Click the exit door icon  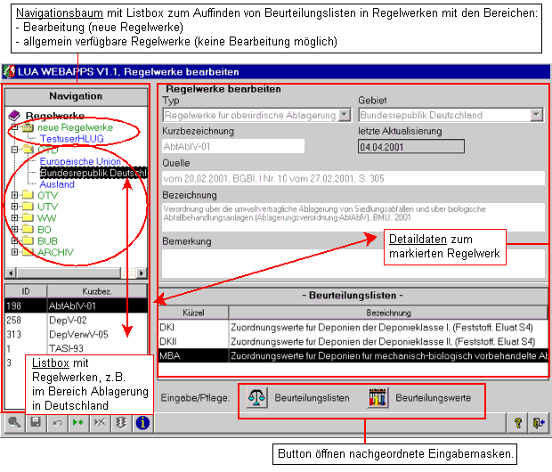(539, 423)
